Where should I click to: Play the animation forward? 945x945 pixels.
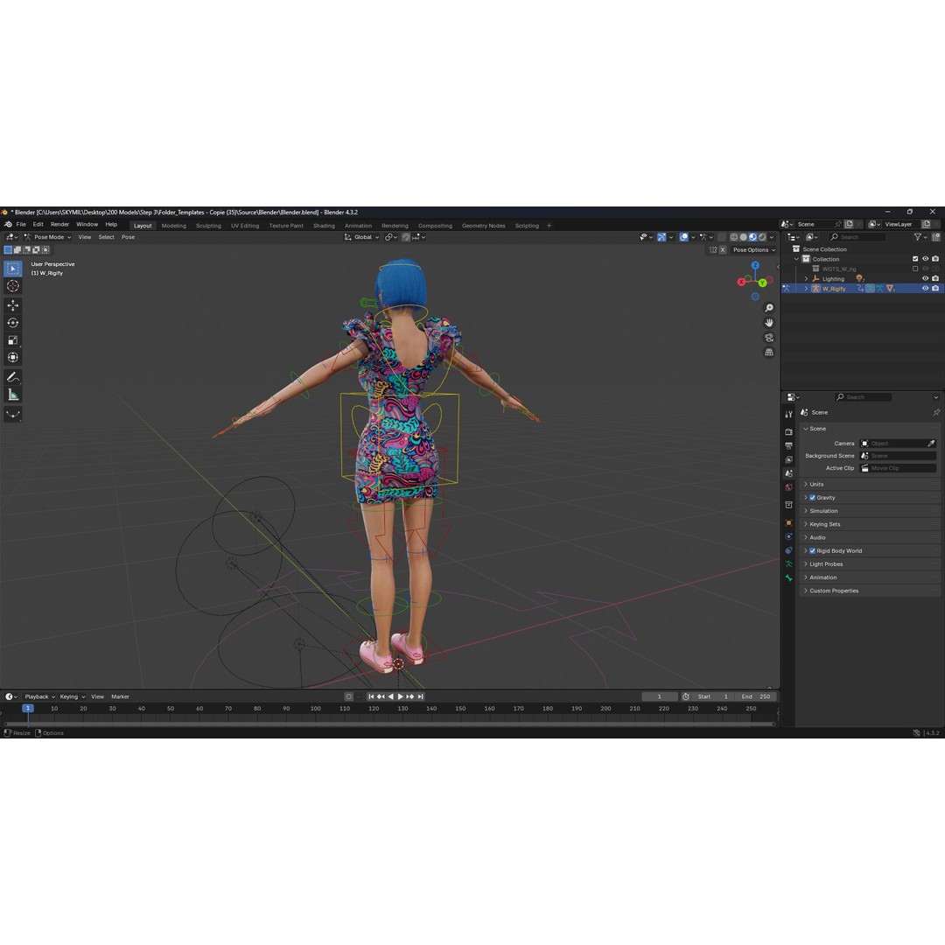(x=401, y=696)
